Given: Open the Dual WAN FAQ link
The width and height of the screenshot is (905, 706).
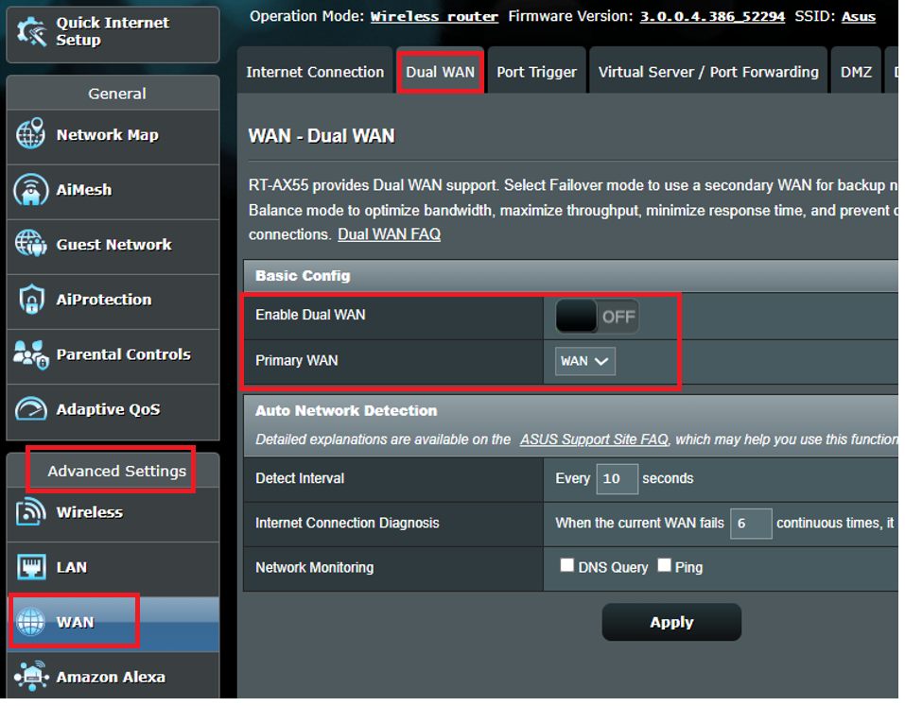Looking at the screenshot, I should pyautogui.click(x=389, y=234).
